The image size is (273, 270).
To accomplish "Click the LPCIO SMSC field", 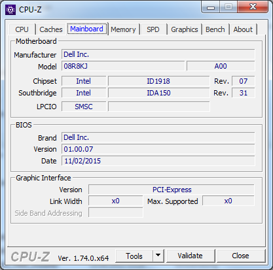I will tap(84, 107).
